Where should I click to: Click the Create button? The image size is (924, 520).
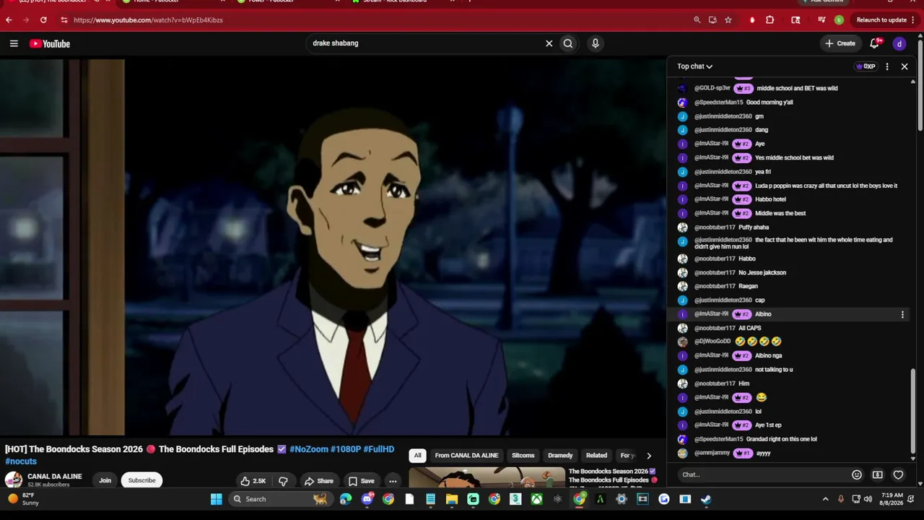[840, 44]
